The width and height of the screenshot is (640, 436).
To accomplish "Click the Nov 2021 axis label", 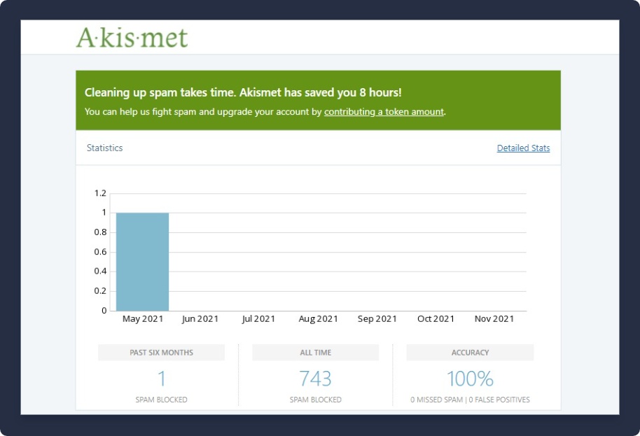I will pos(494,319).
